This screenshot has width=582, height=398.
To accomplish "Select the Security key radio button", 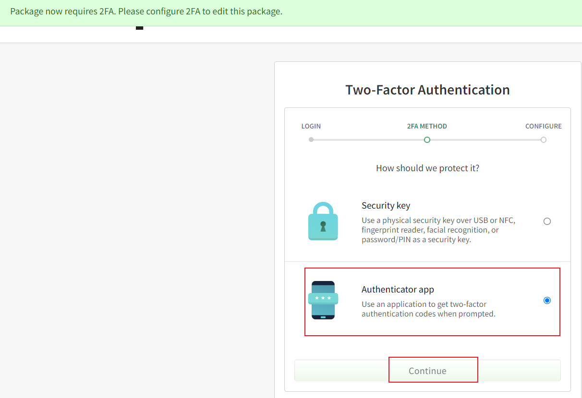I will 547,222.
